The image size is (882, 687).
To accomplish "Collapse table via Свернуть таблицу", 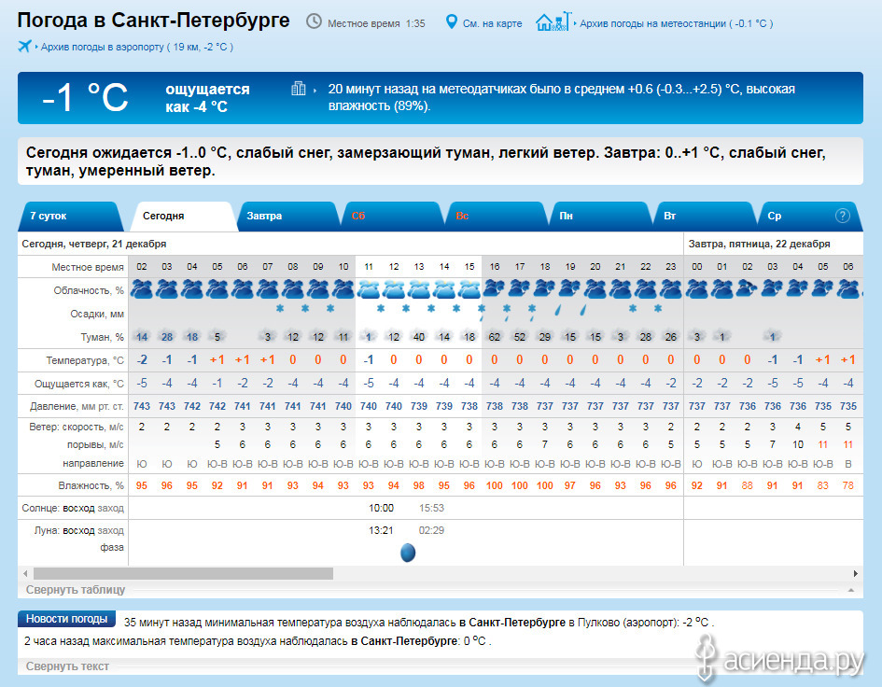I will tap(76, 590).
